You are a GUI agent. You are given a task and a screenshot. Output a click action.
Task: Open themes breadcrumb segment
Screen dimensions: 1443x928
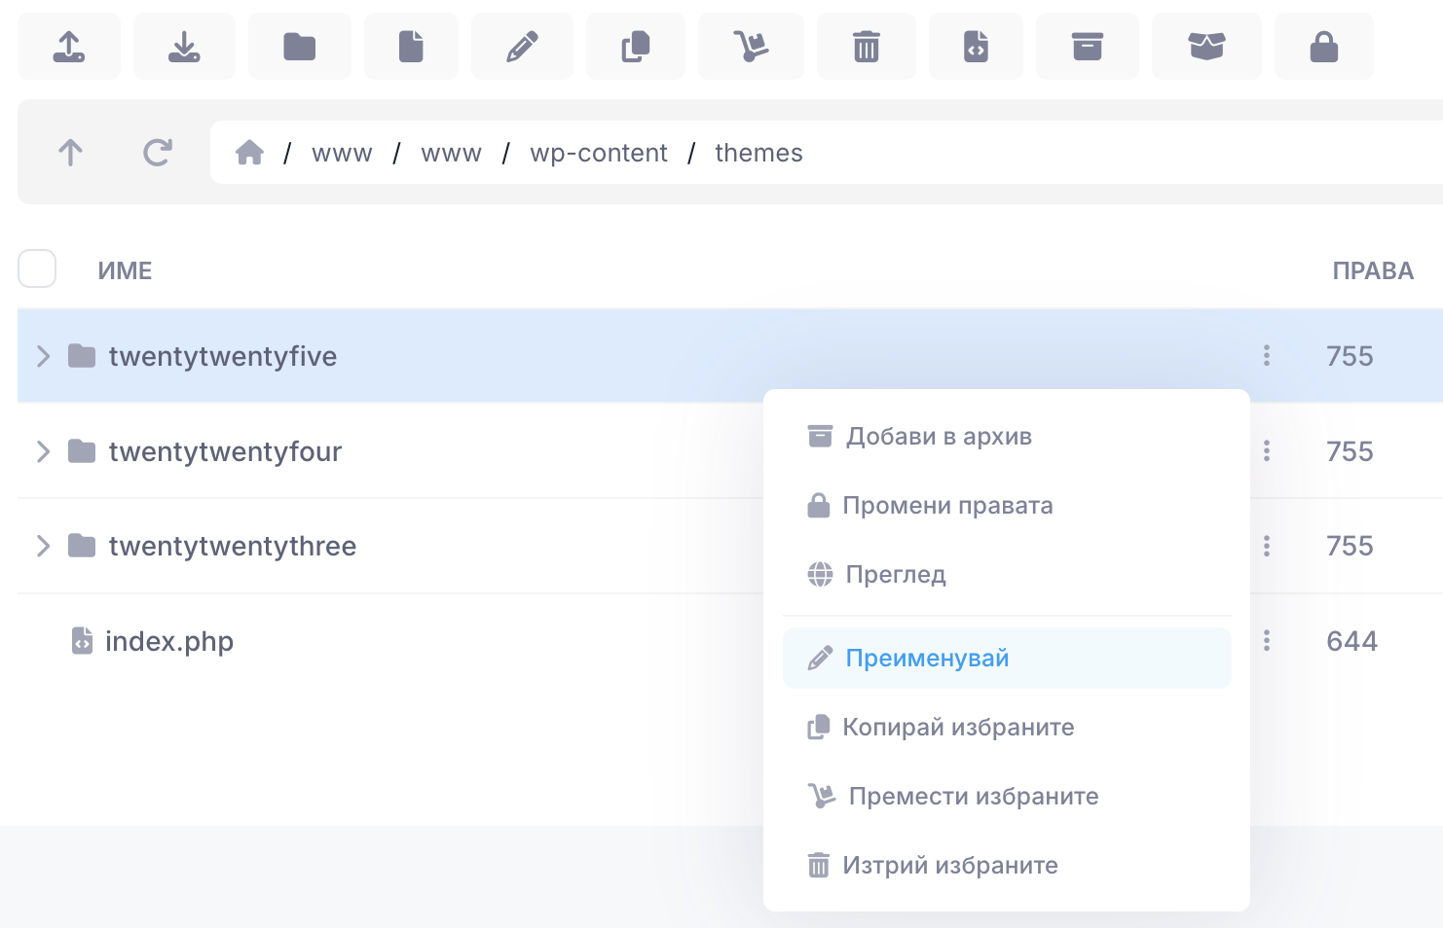[x=758, y=153]
